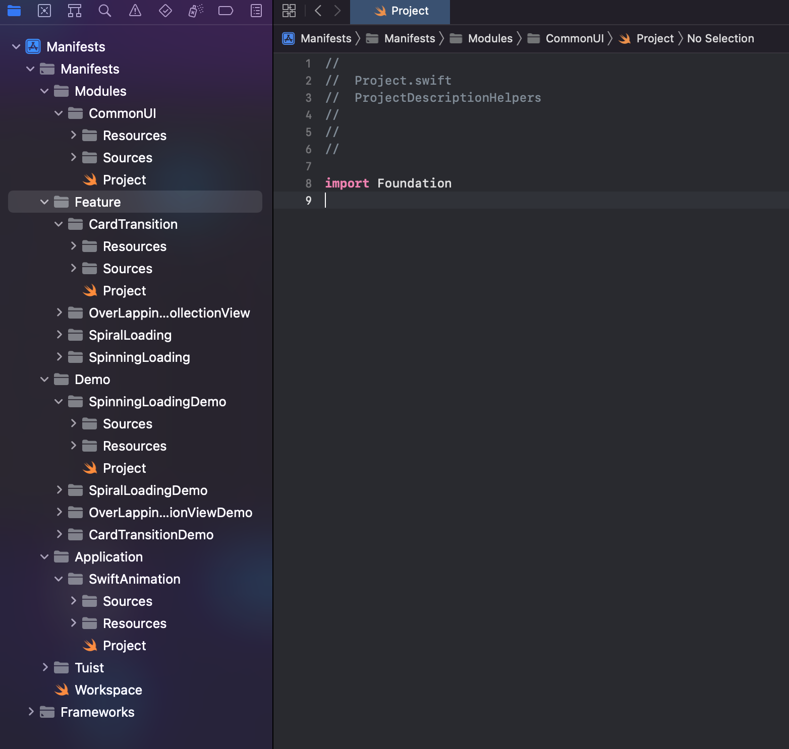Screen dimensions: 789x749
Task: Open the Symbol navigator
Action: (75, 11)
